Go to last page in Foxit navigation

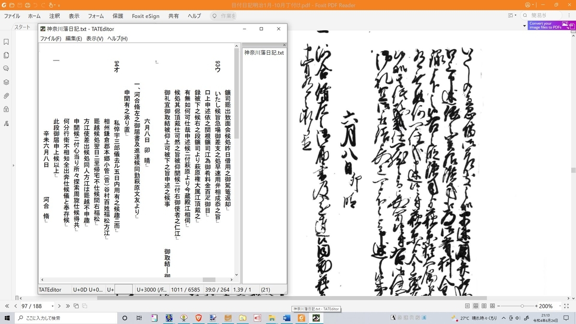68,306
